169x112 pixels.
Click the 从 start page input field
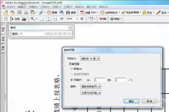100,80
